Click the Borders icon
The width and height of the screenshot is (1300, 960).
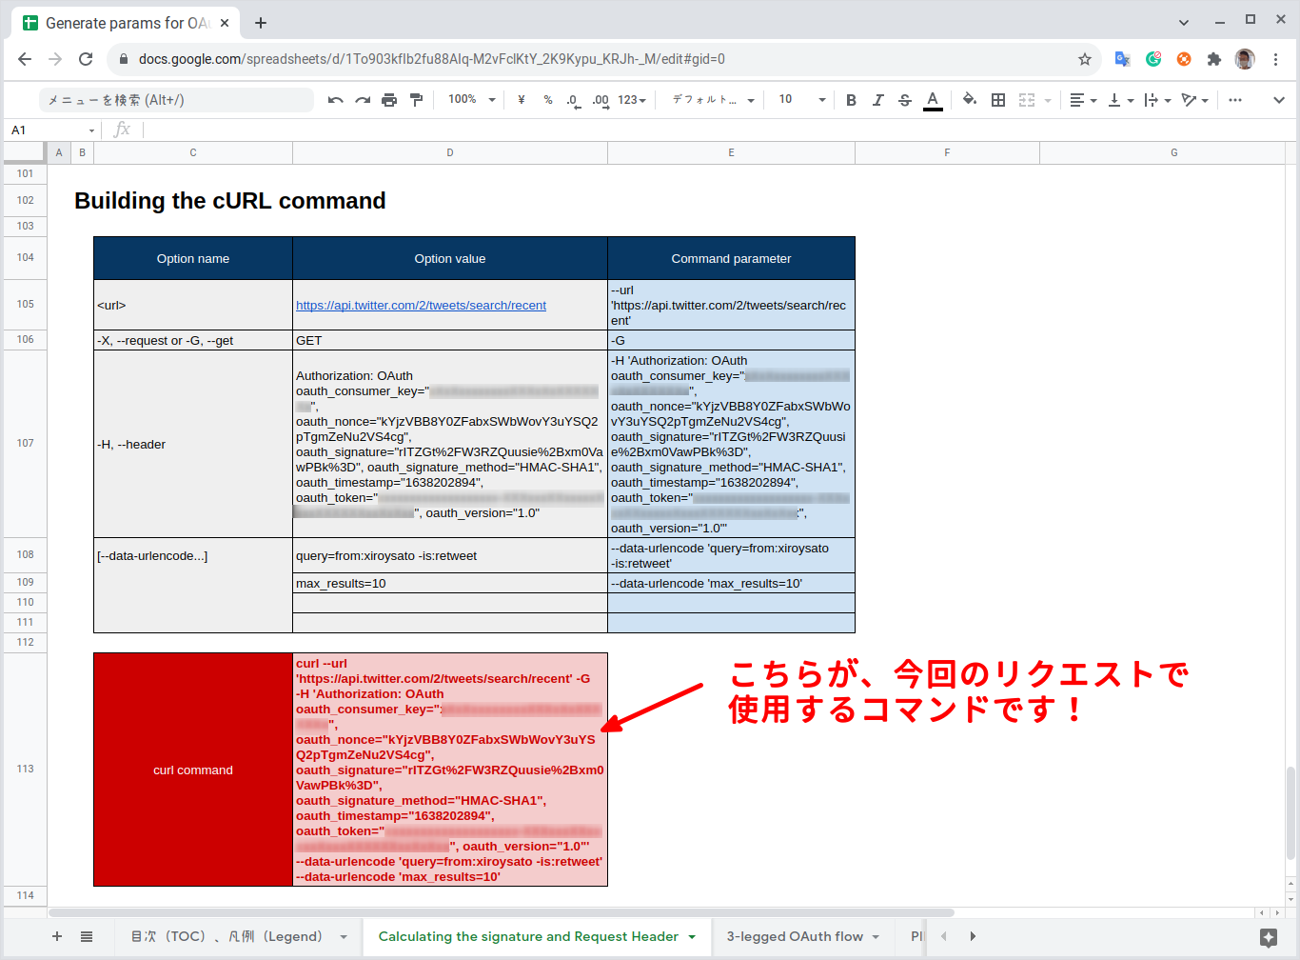point(997,99)
